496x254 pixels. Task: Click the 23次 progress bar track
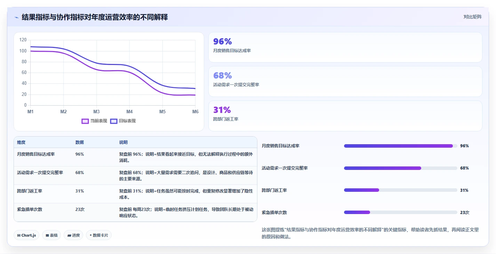click(400, 212)
